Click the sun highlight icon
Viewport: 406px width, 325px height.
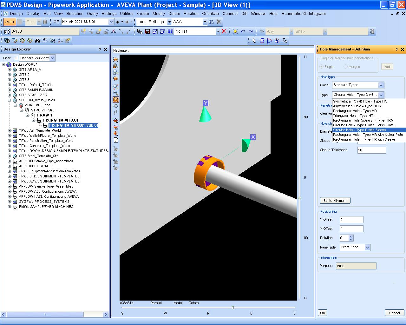pyautogui.click(x=235, y=31)
